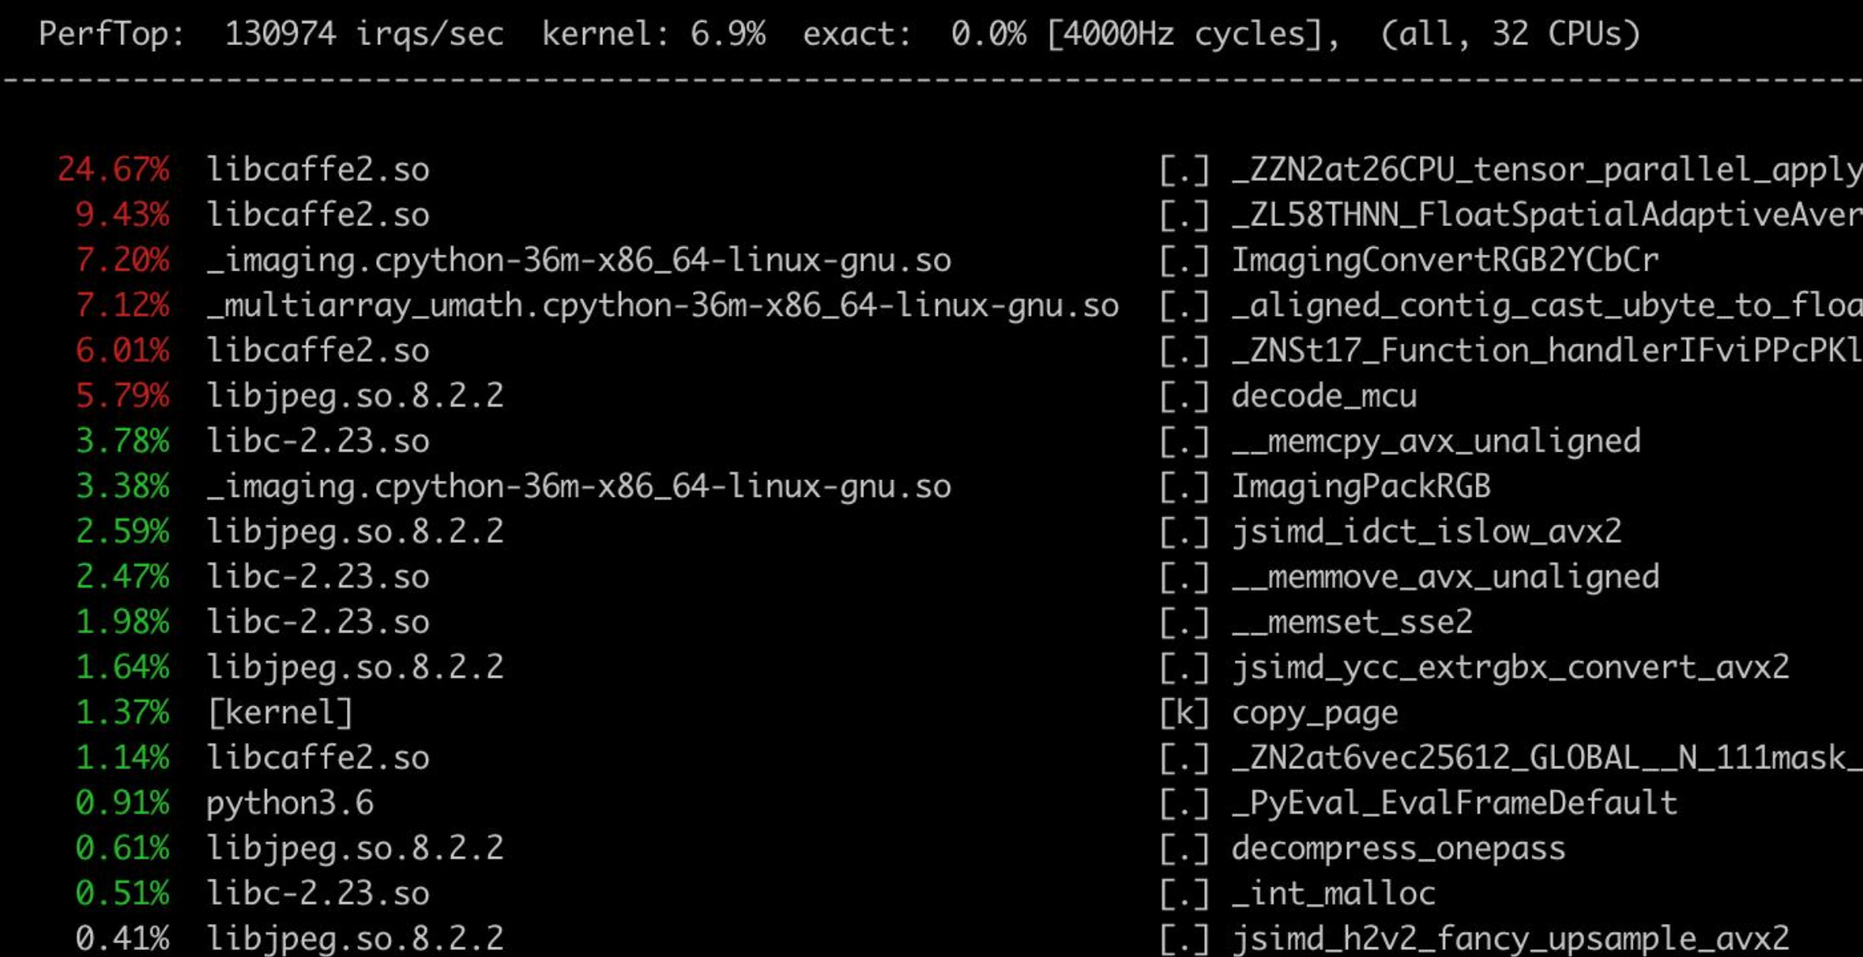Click the _PyEval_EvalFrameDefault symbol
Viewport: 1863px width, 957px height.
[1454, 803]
